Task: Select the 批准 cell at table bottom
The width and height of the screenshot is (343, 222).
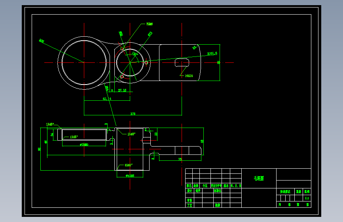Action: (218, 205)
